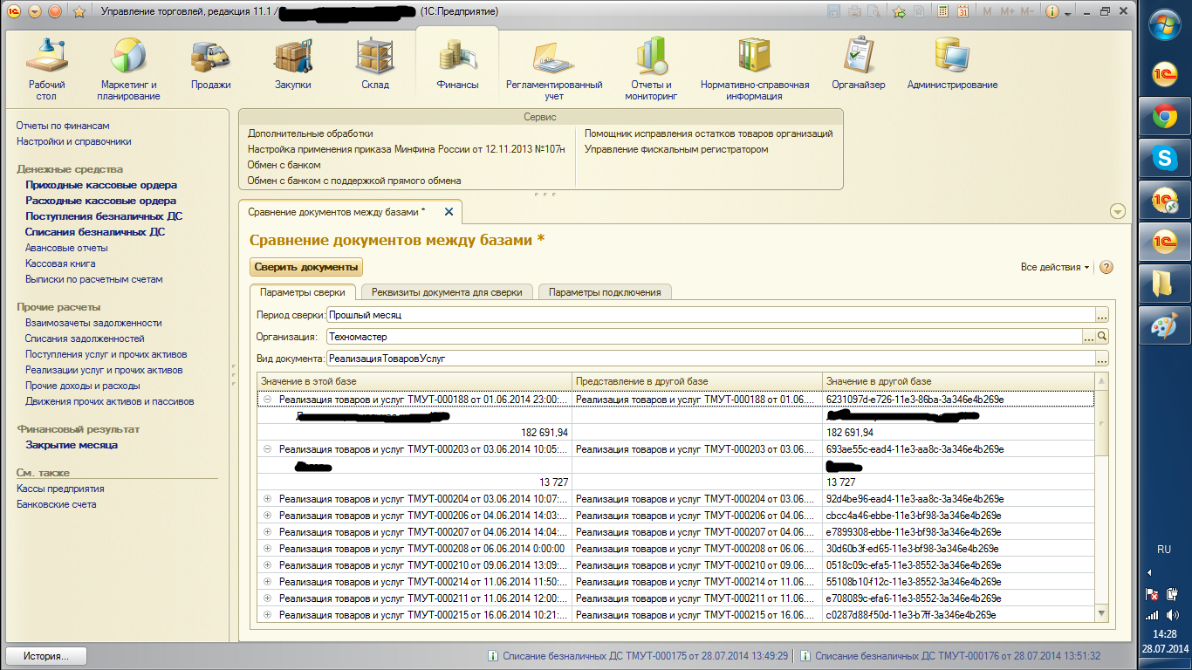Open the Закрытие месяца link
This screenshot has width=1192, height=670.
click(72, 445)
